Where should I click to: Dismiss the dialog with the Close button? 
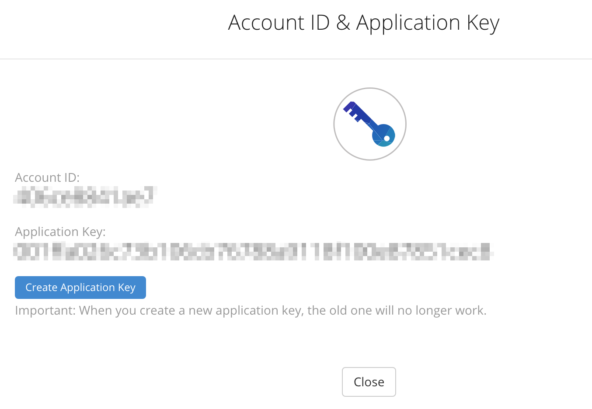click(369, 382)
